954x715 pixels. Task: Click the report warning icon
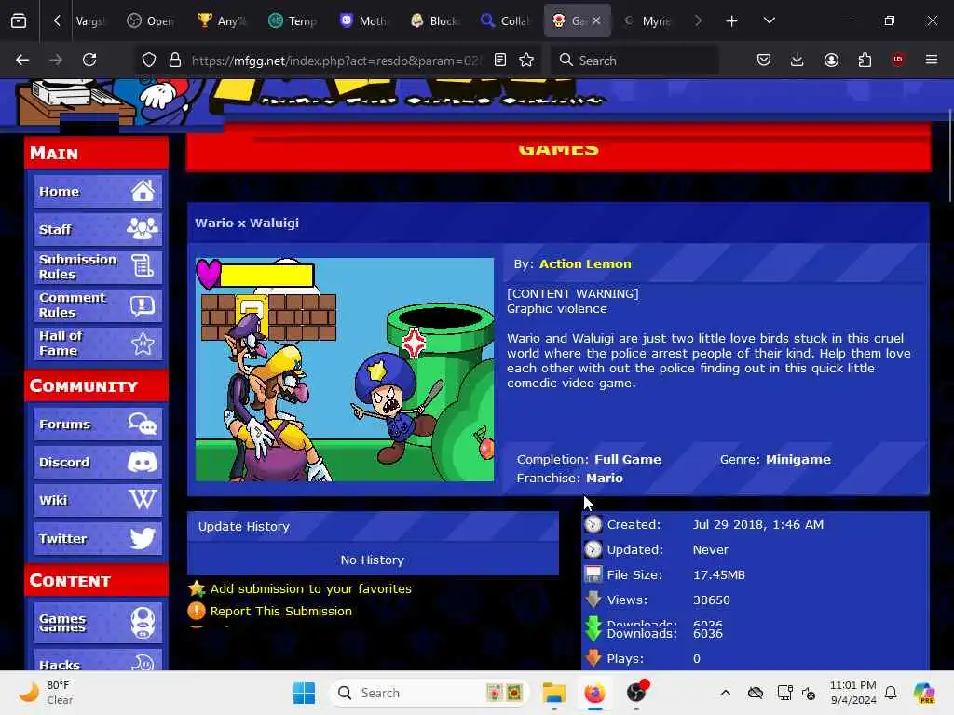(197, 611)
